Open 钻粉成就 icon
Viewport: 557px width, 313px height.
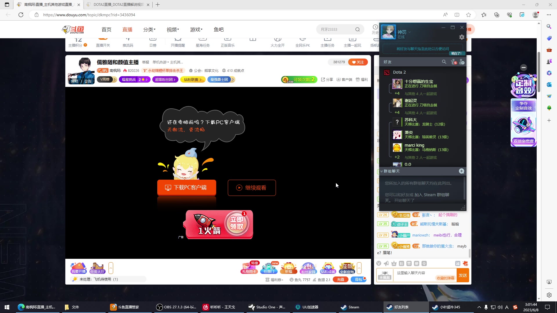click(x=328, y=267)
